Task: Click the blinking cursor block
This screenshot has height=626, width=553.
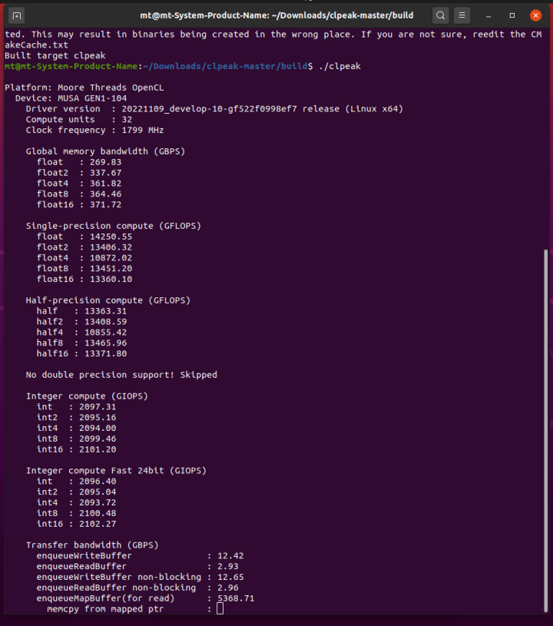Action: (220, 609)
